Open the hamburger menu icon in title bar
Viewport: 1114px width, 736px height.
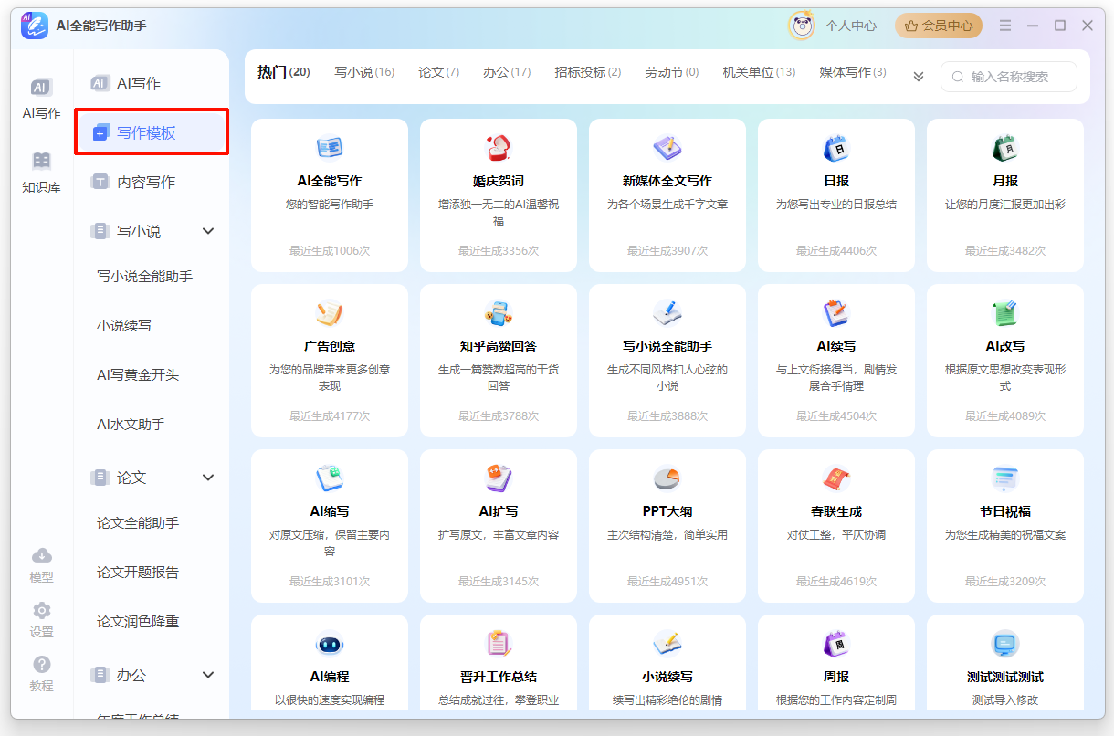[1005, 26]
